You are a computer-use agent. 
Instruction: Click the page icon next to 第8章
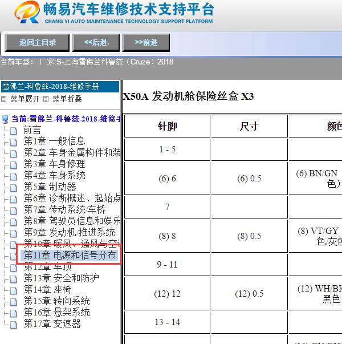point(14,222)
